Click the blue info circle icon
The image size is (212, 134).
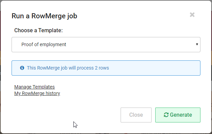pos(22,68)
